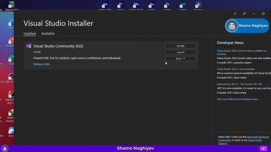This screenshot has width=271, height=152.
Task: Click Adobe Media Encoder desktop shortcut
Action: [136, 6]
